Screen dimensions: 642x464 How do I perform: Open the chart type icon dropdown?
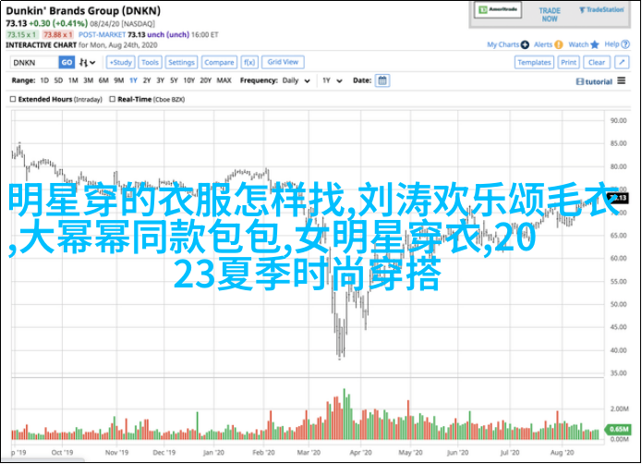[87, 63]
